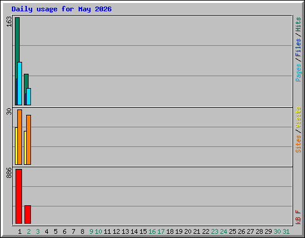
Task: Click the yellow Visits bar for day 2
Action: click(25, 148)
